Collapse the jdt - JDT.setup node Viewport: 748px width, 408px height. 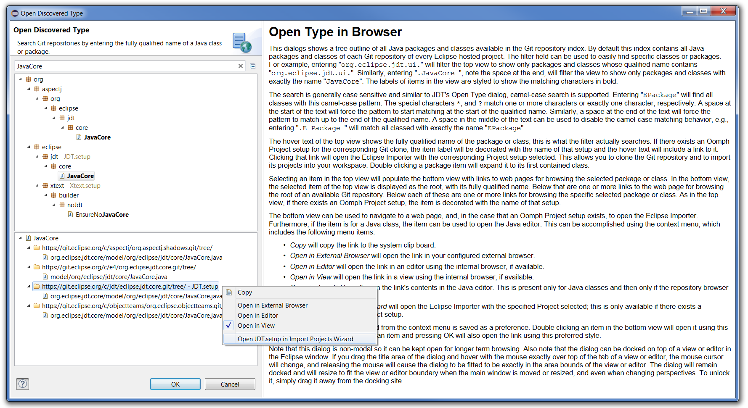[x=37, y=156]
